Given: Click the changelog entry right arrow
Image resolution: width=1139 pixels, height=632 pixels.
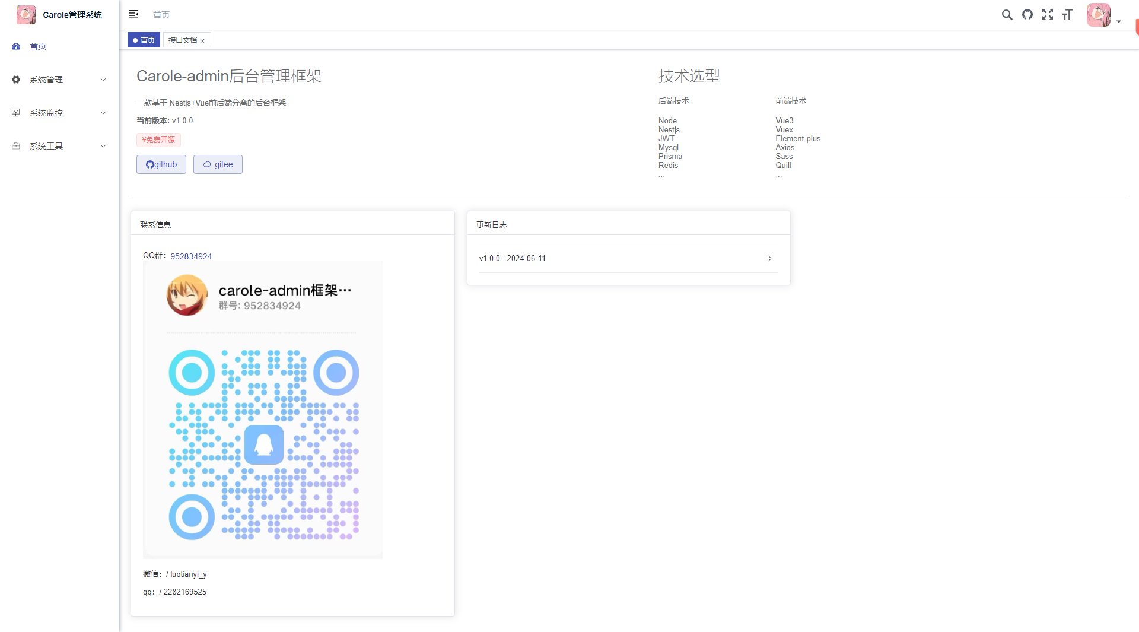Looking at the screenshot, I should (770, 258).
